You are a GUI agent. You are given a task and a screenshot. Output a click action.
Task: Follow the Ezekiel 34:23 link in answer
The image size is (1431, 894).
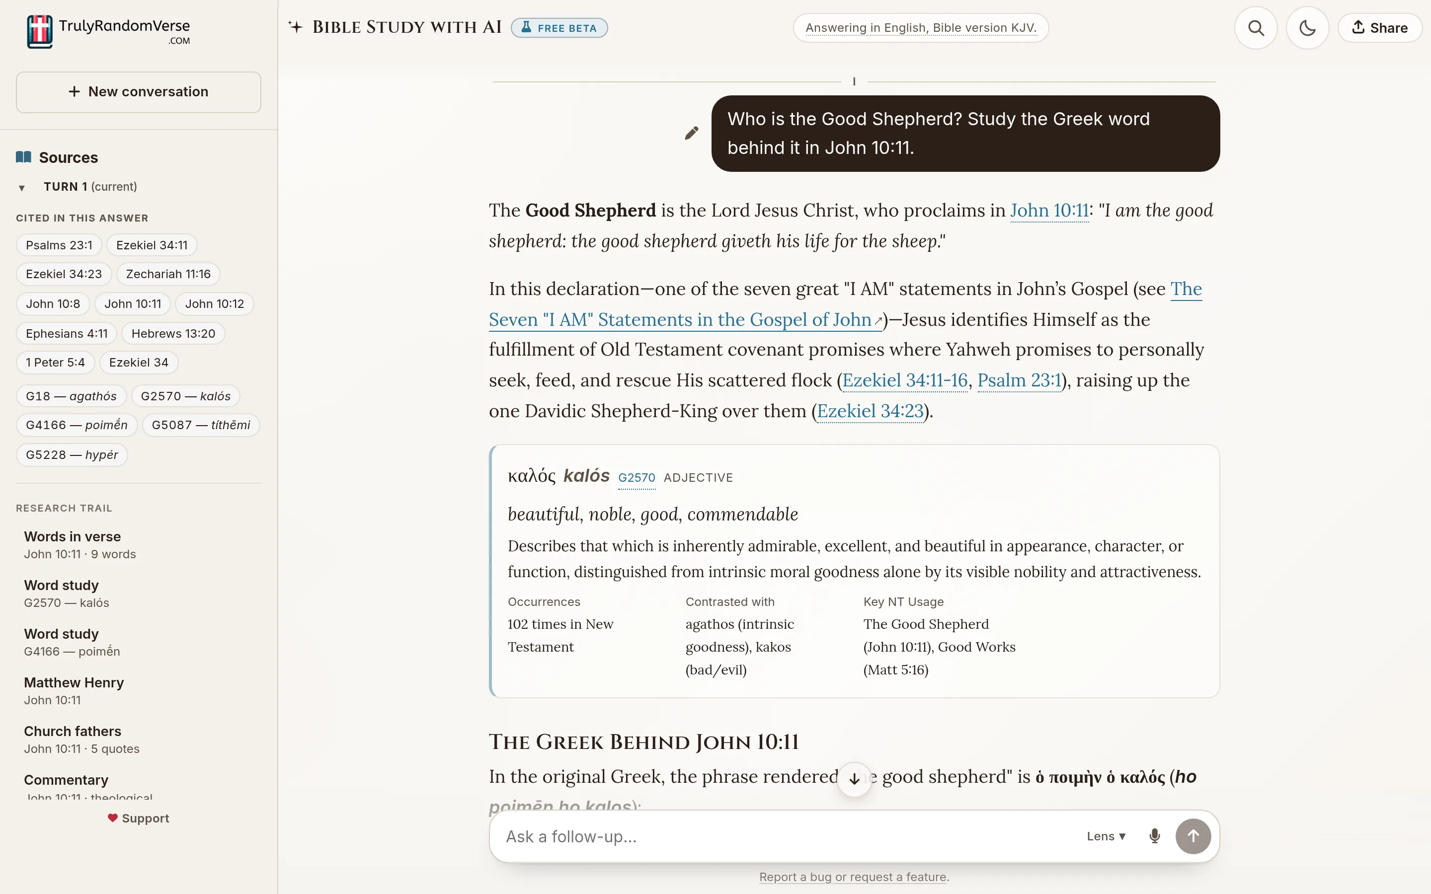pyautogui.click(x=870, y=411)
